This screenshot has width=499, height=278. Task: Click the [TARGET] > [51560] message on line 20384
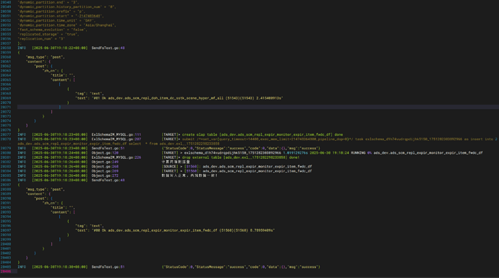(236, 171)
